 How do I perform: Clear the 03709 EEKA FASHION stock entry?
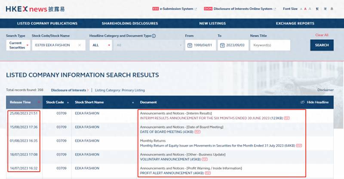[x=80, y=45]
